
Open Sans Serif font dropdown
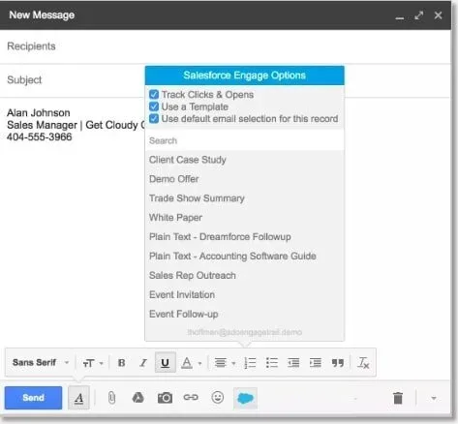[x=41, y=363]
